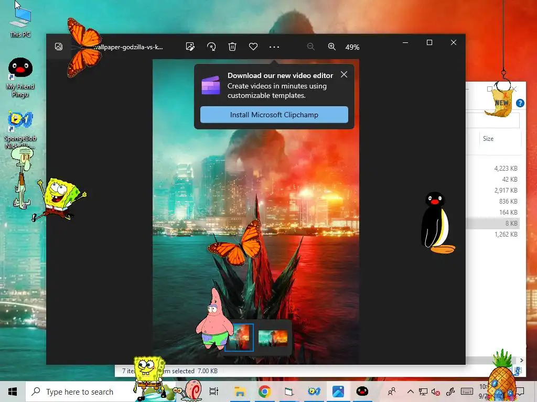Click the Zoom in magnifier icon
Viewport: 537px width, 402px height.
click(x=331, y=47)
